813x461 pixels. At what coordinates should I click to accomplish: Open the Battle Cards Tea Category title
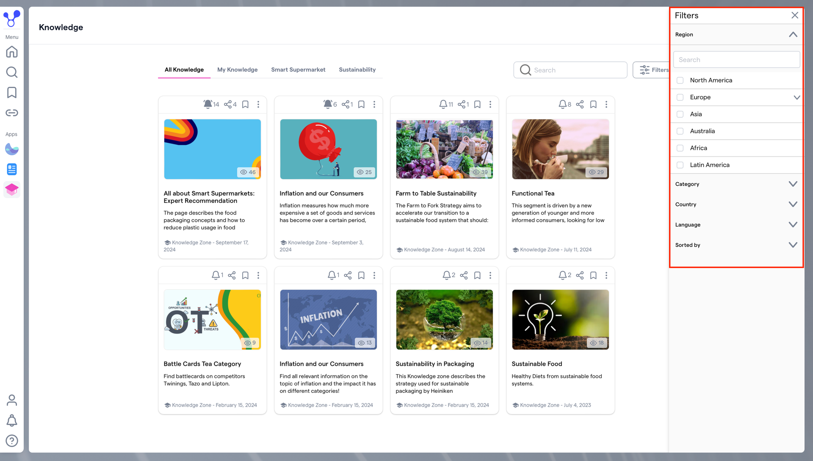coord(202,364)
